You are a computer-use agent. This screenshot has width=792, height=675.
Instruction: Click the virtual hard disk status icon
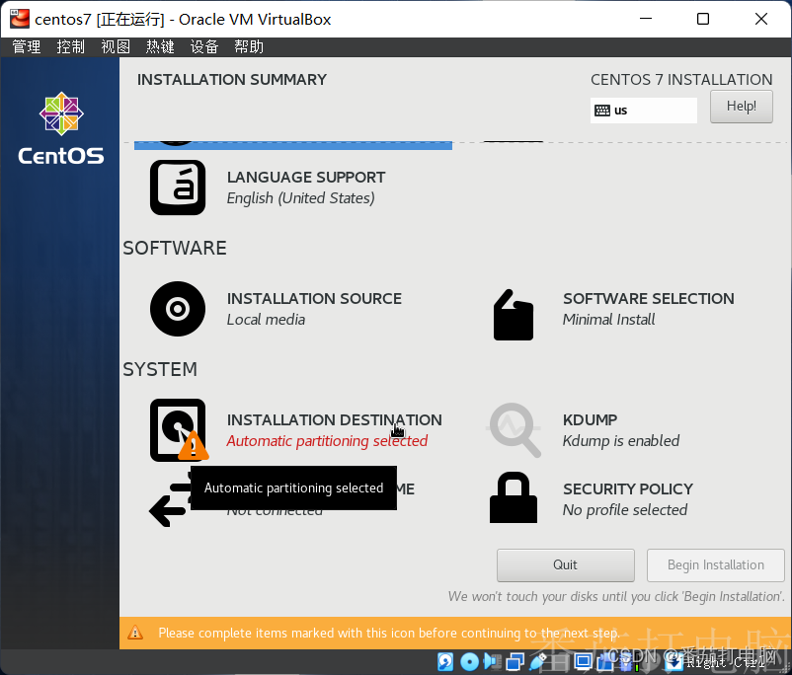[445, 661]
